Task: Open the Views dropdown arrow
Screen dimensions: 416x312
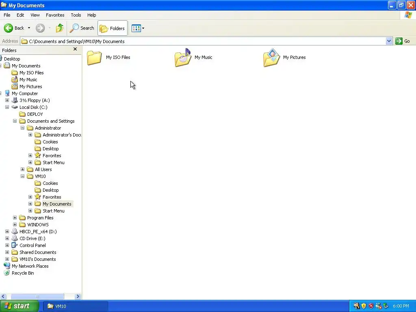Action: (143, 28)
